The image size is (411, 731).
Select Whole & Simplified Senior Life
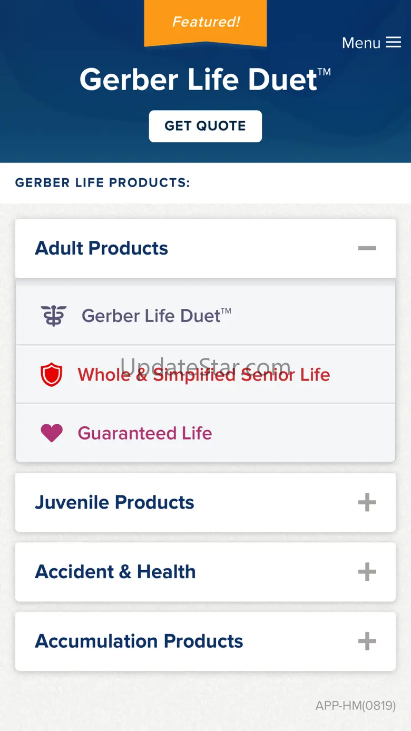tap(204, 375)
